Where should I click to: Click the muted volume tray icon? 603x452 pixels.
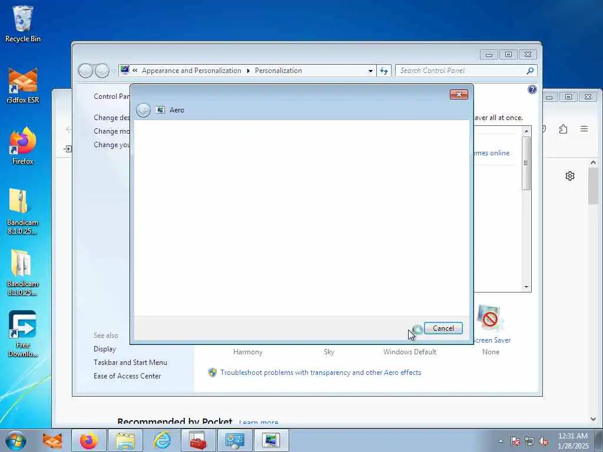pyautogui.click(x=544, y=441)
